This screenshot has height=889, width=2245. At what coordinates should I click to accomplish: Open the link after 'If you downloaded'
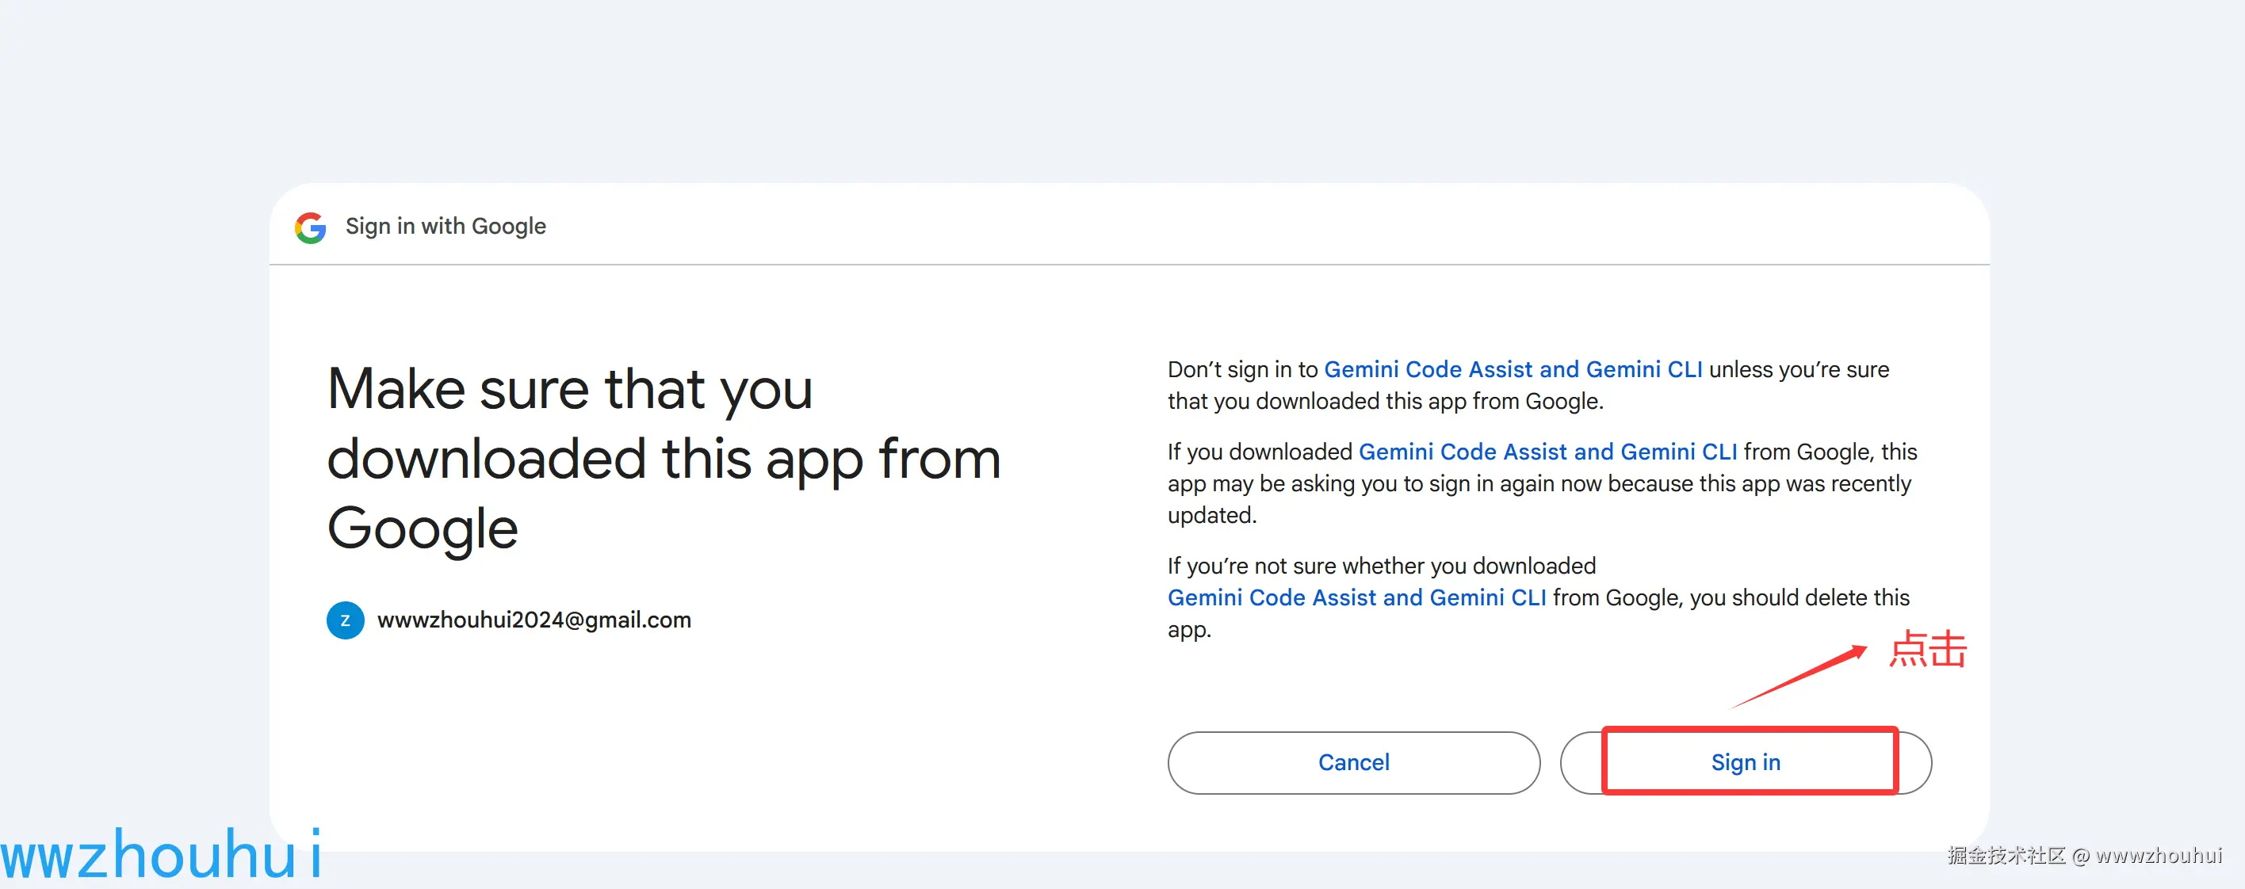click(1547, 452)
